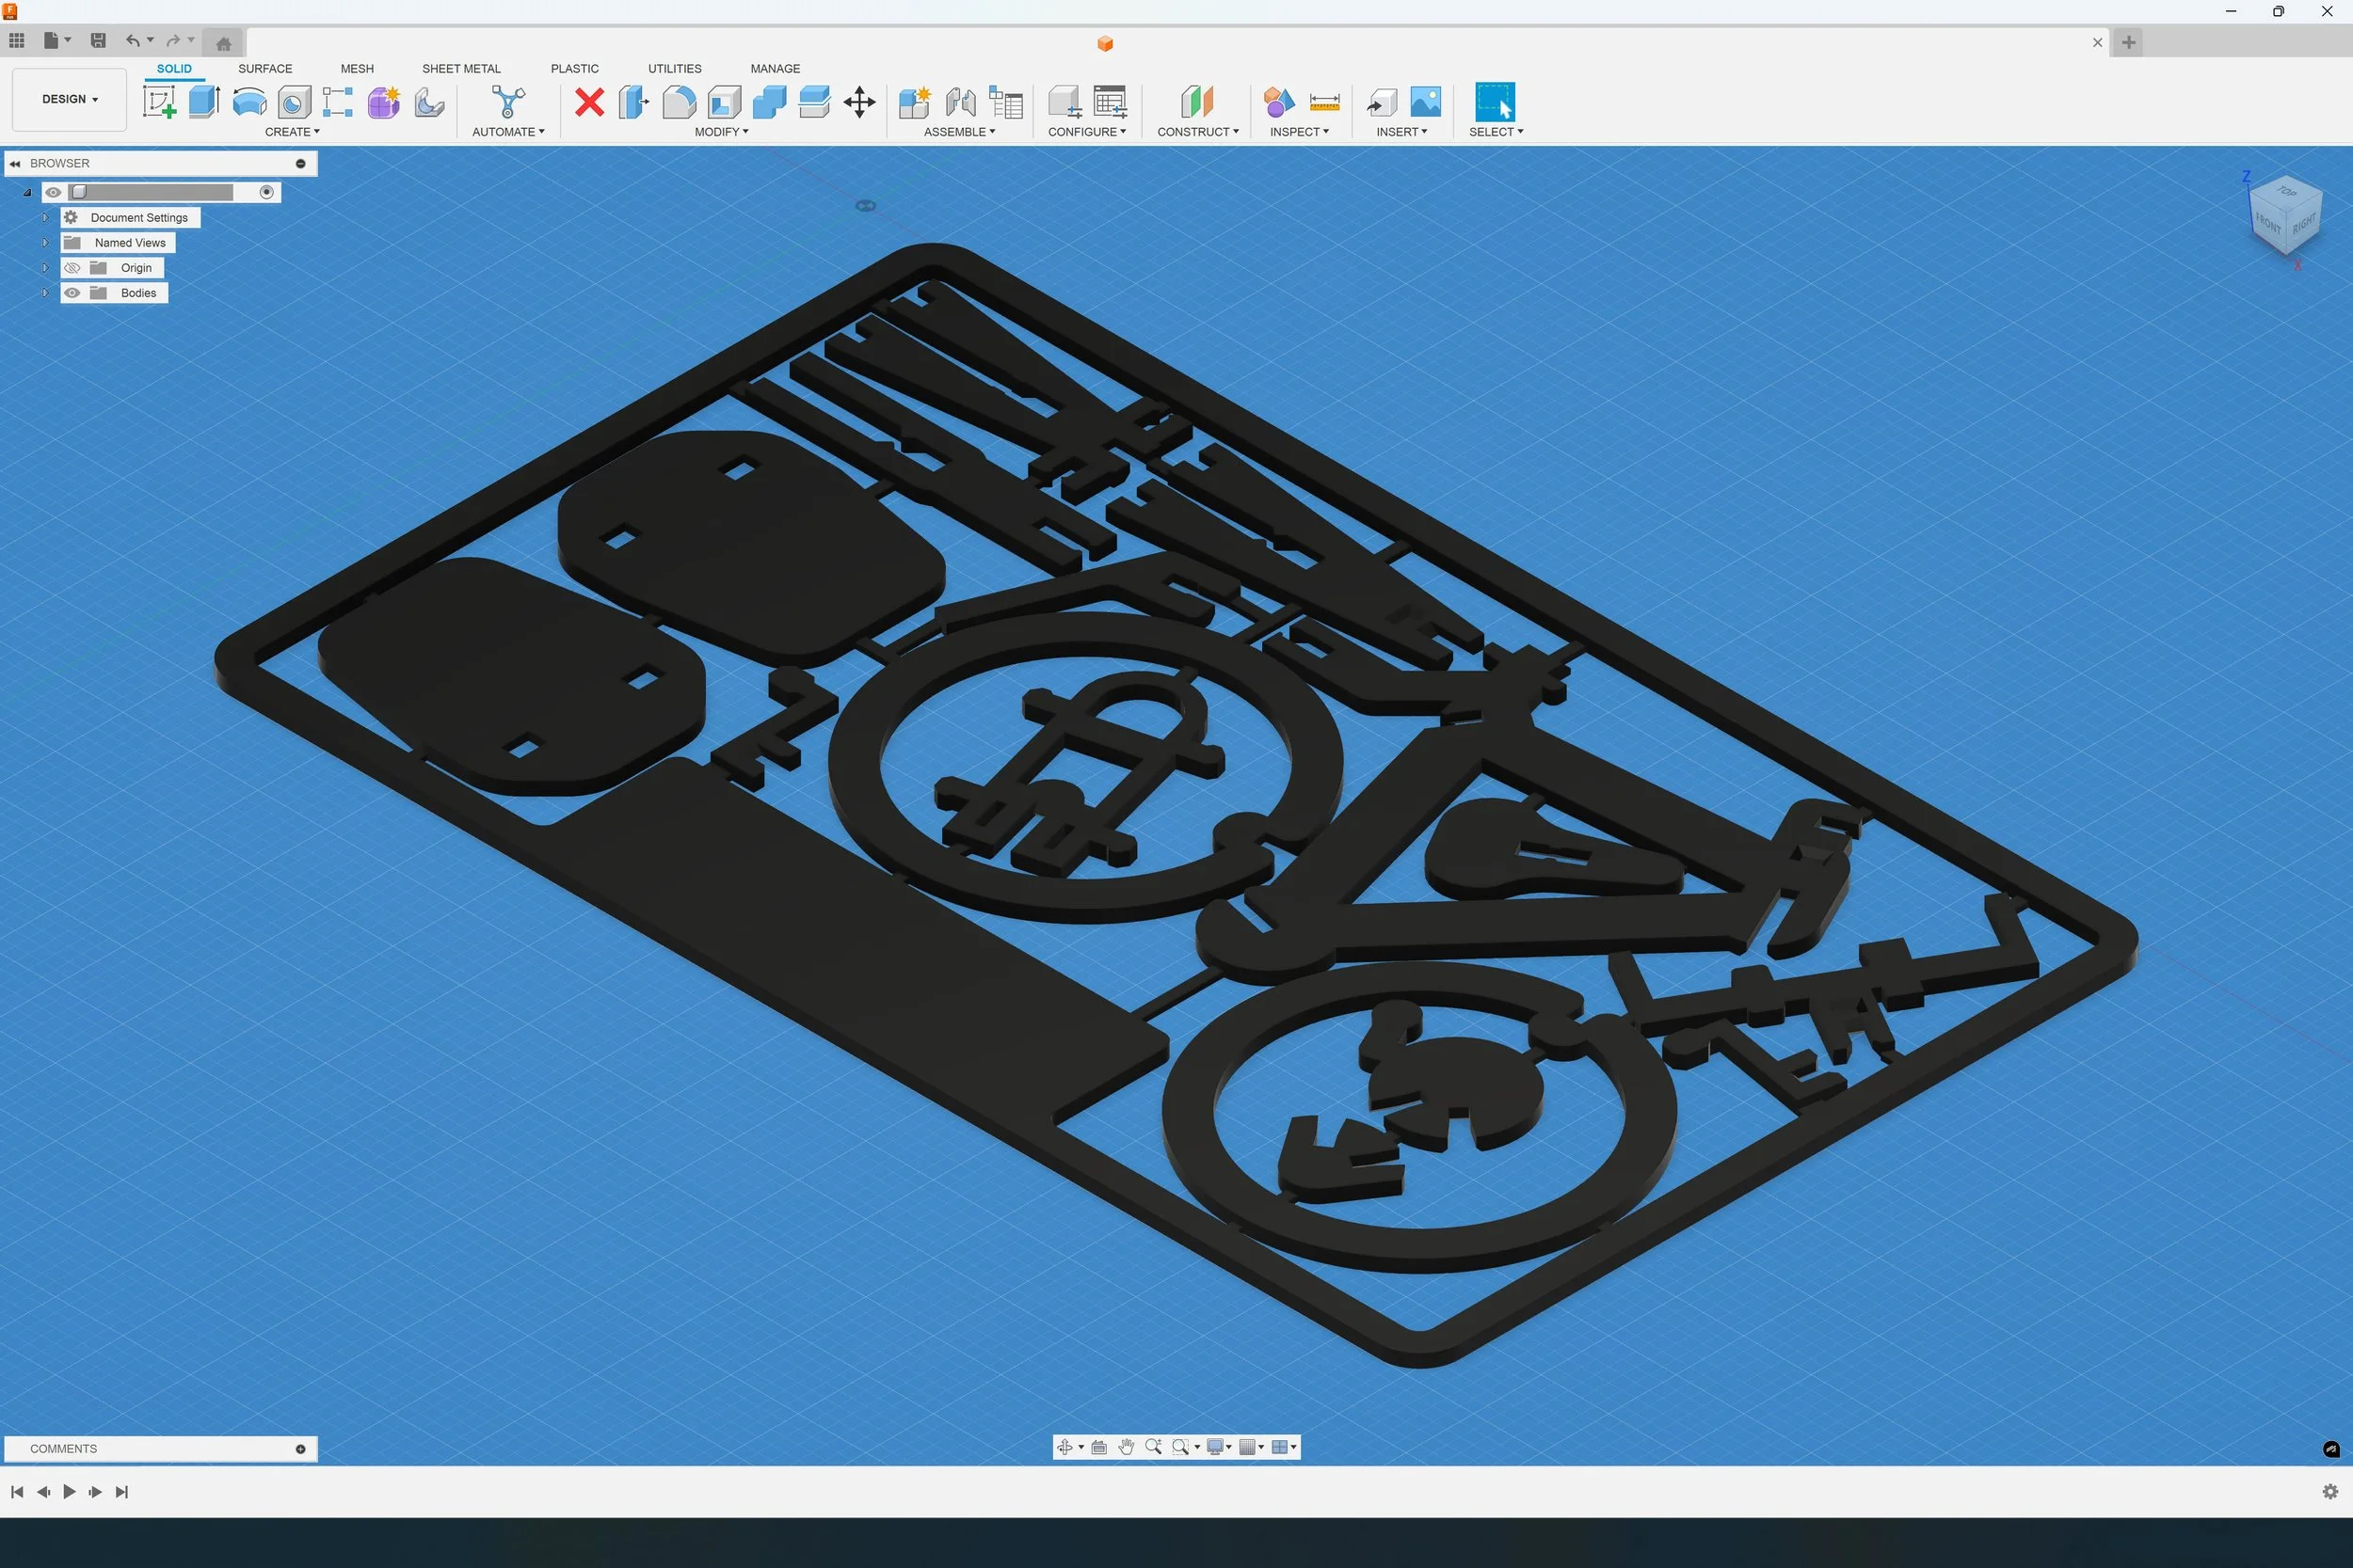Open Document Settings in browser
The width and height of the screenshot is (2353, 1568).
click(138, 218)
